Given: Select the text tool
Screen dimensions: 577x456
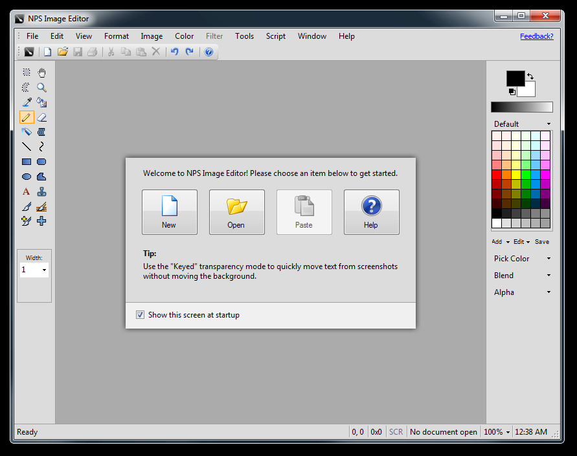Looking at the screenshot, I should (27, 191).
